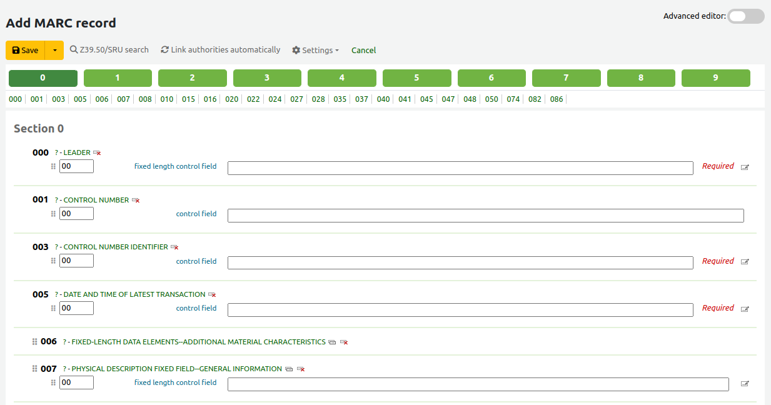Select the 020 tag link in the tag bar
The image size is (771, 405).
231,99
